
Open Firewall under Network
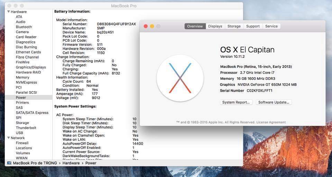pyautogui.click(x=22, y=143)
